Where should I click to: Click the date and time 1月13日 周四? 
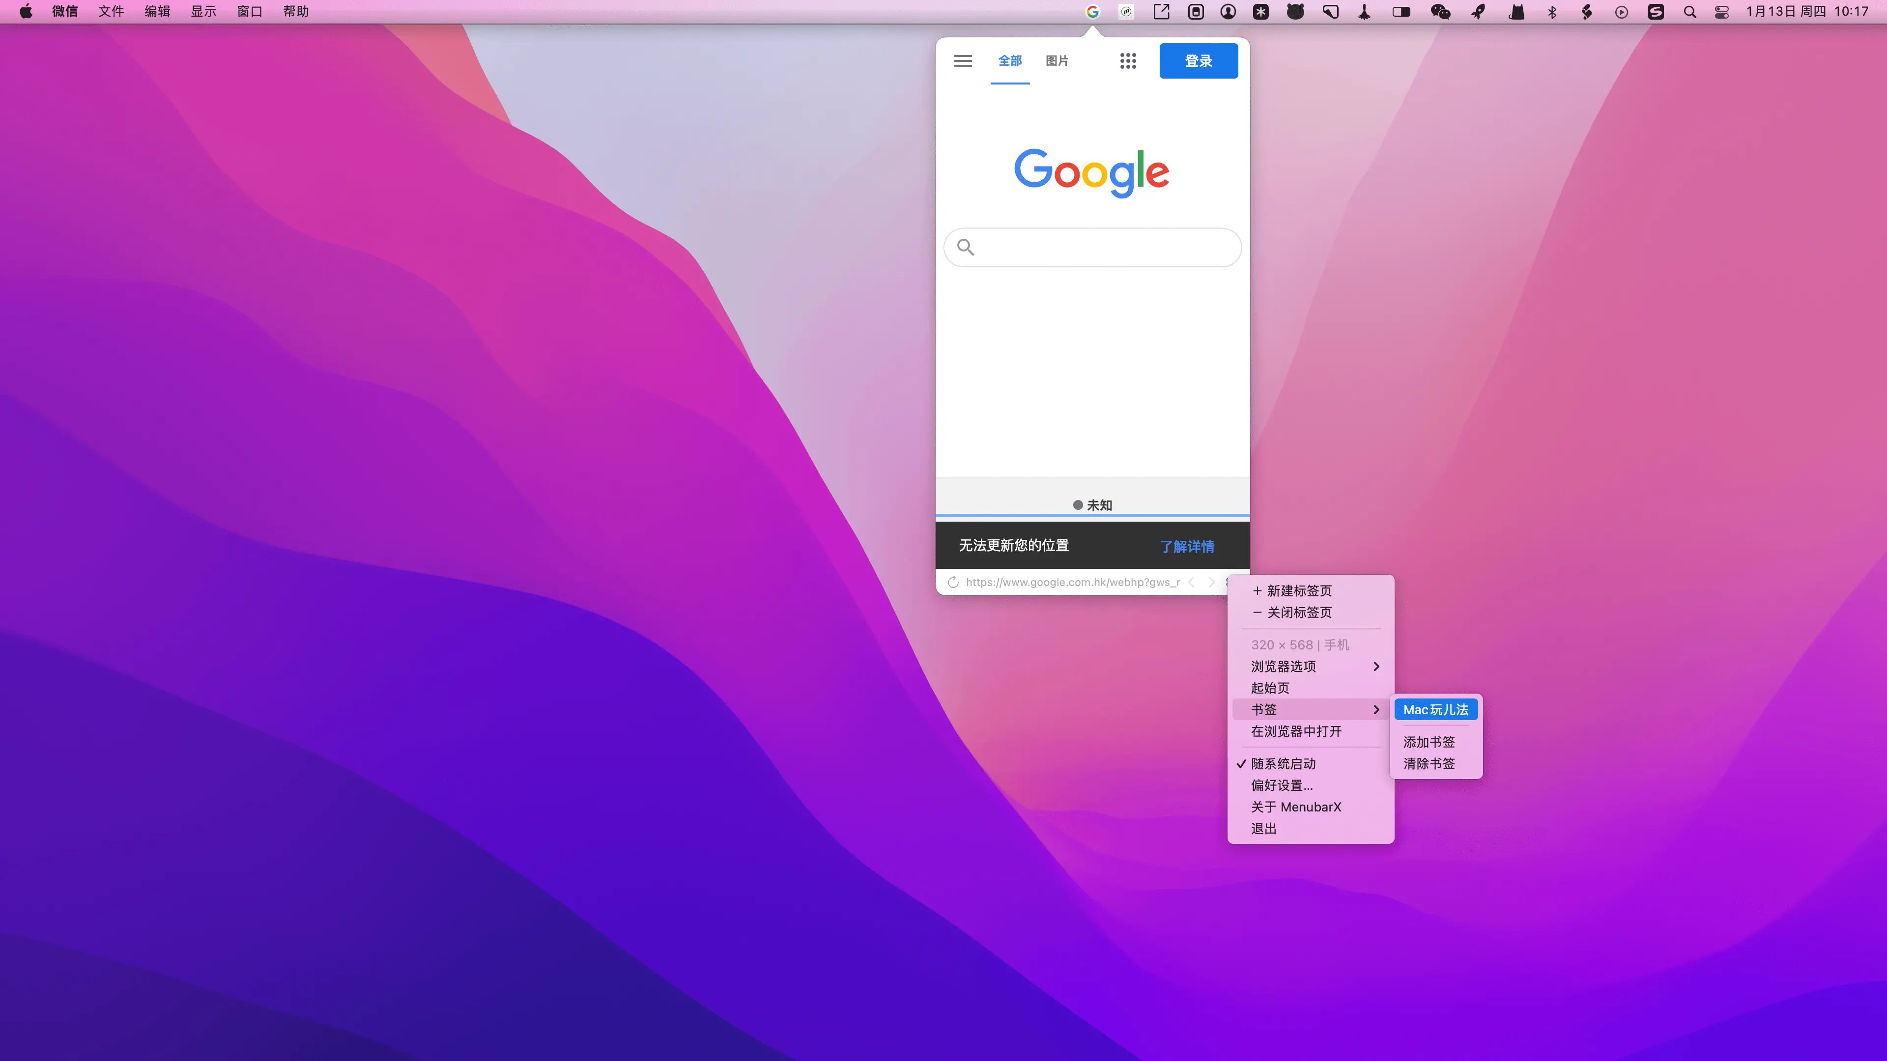1808,12
